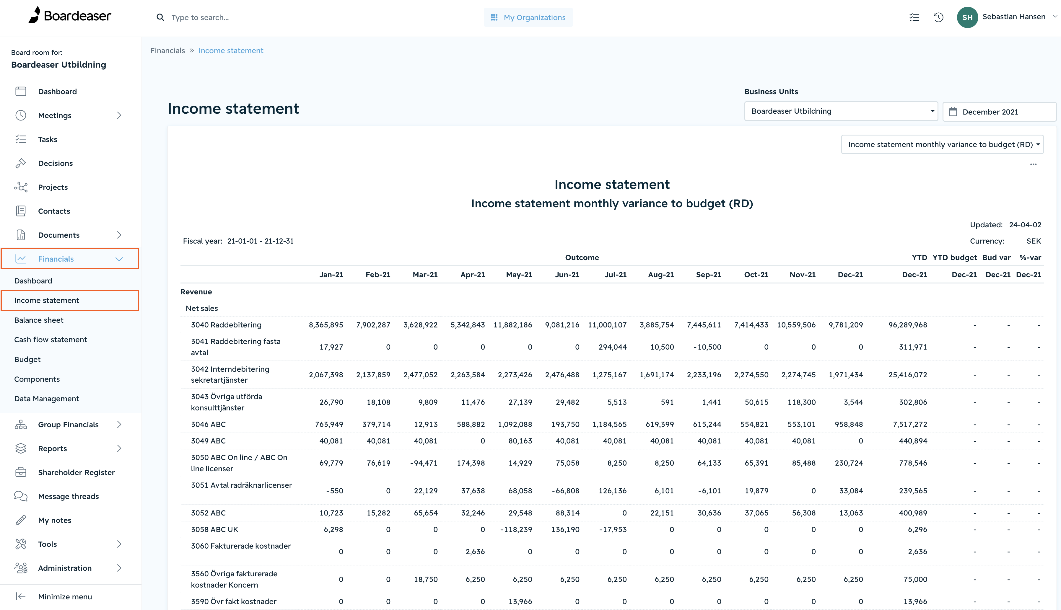This screenshot has height=610, width=1061.
Task: Click the Administration people icon
Action: pos(21,568)
